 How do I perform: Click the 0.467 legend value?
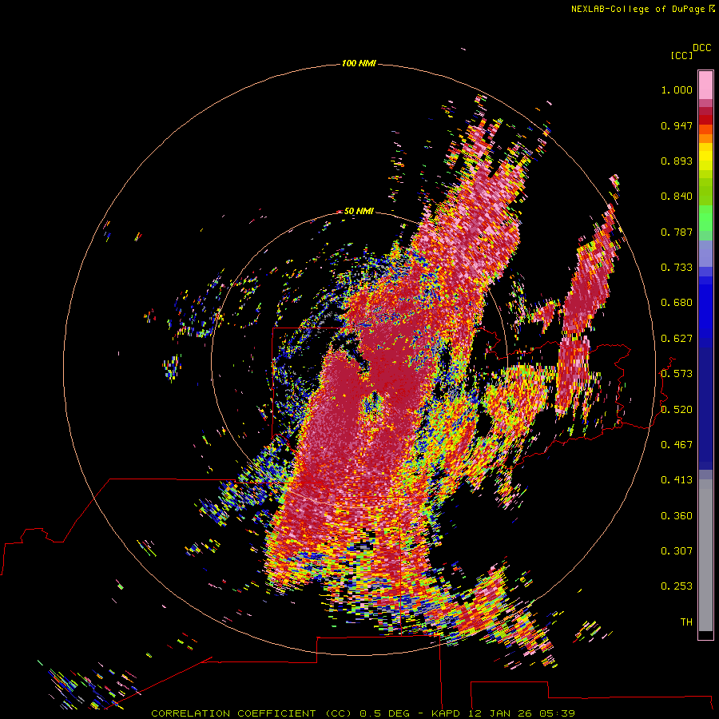677,445
